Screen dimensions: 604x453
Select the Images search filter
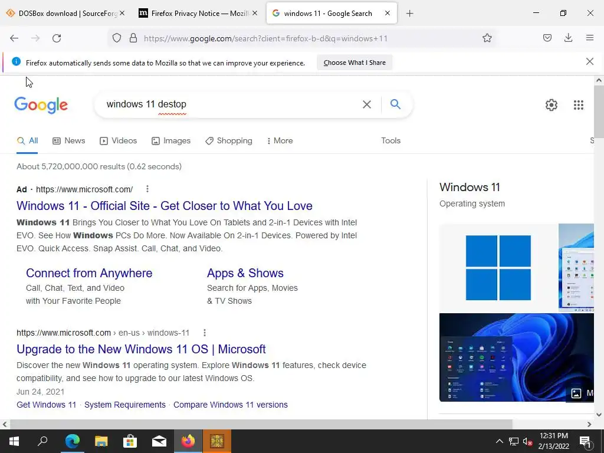(x=171, y=140)
